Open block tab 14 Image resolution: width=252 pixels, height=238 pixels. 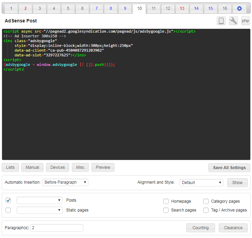196,8
